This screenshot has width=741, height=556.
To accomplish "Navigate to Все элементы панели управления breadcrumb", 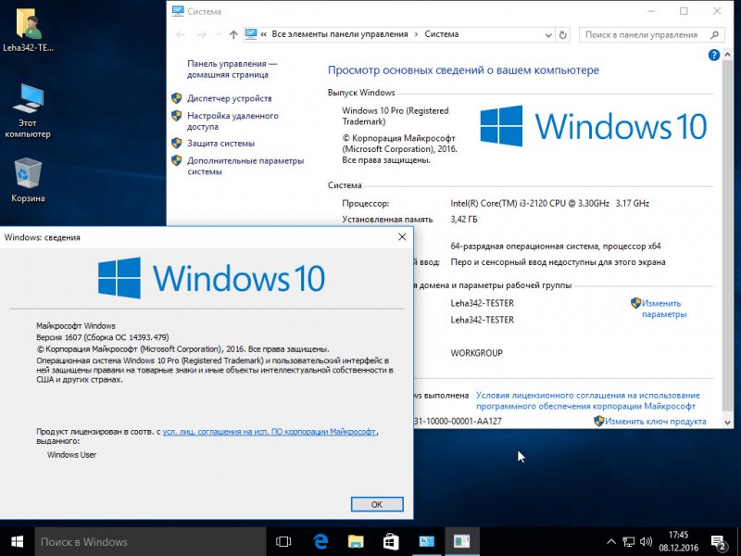I will pyautogui.click(x=340, y=34).
